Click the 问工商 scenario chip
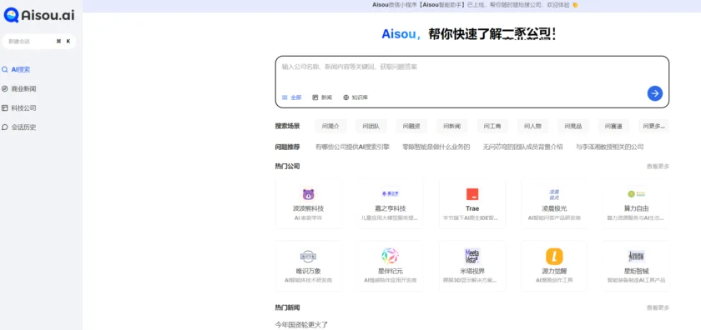 point(492,127)
